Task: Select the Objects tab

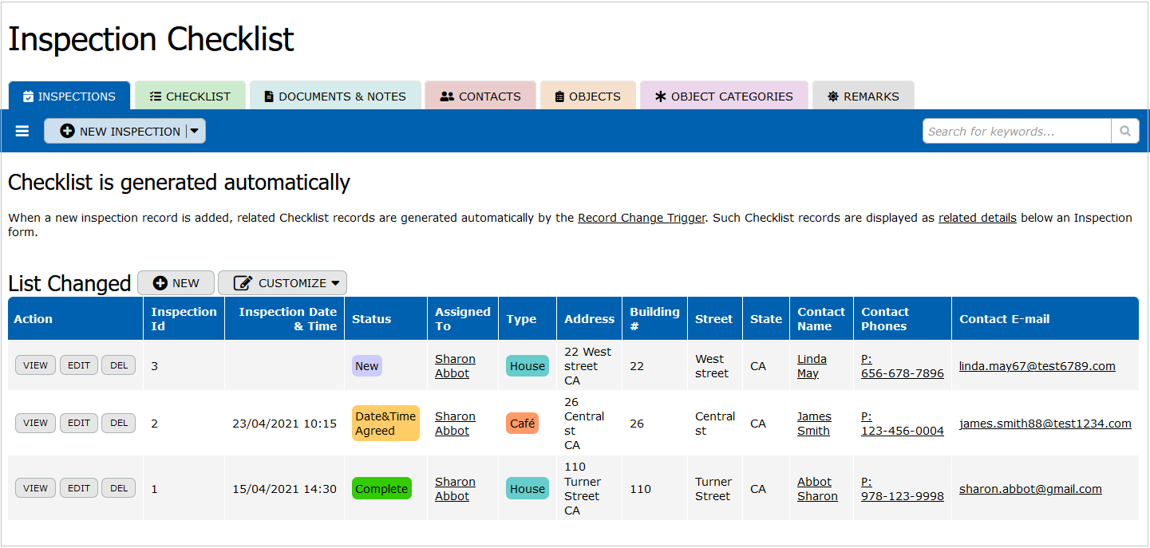Action: pos(587,97)
